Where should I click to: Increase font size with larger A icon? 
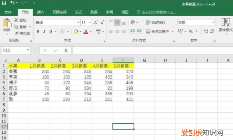pos(96,23)
